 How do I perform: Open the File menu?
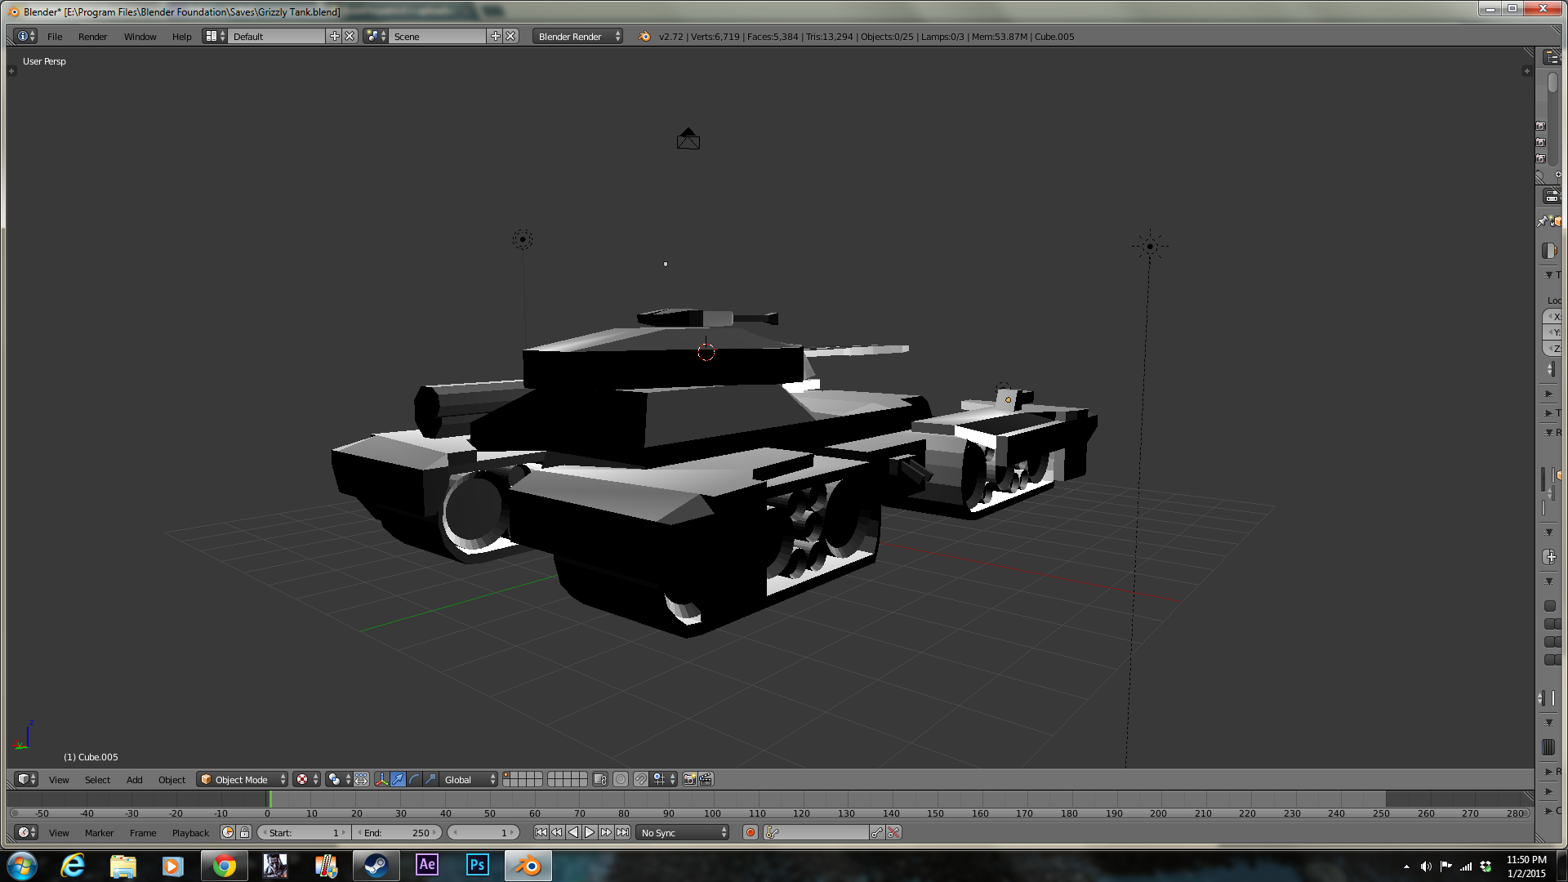tap(55, 37)
